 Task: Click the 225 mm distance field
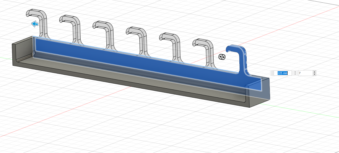[x=283, y=73]
